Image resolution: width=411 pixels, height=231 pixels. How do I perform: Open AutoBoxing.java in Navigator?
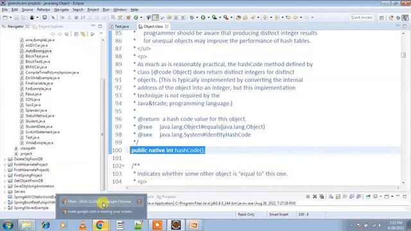click(39, 51)
